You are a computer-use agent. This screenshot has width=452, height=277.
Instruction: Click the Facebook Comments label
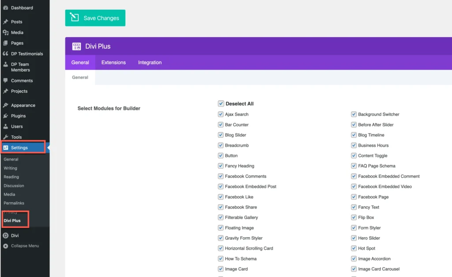click(x=245, y=176)
